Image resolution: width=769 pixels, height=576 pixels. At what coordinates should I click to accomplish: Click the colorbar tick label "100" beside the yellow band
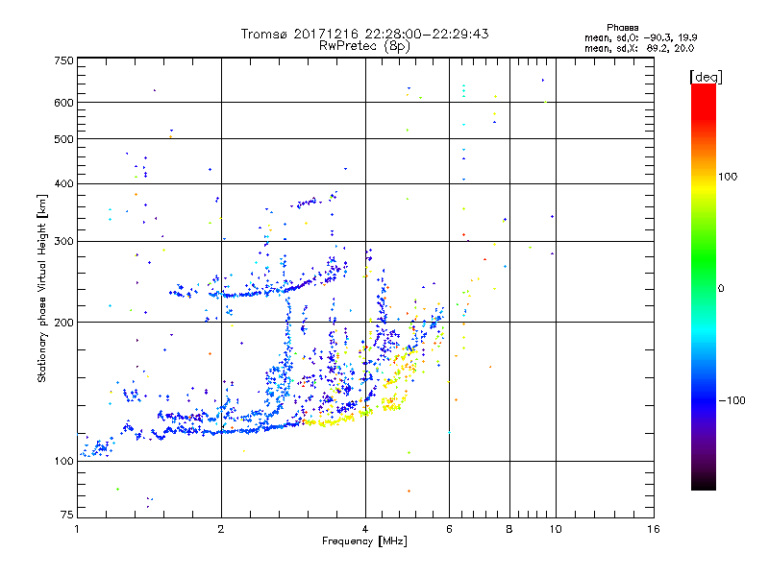point(728,177)
